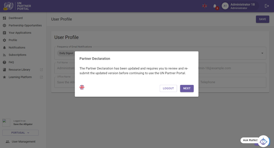Image resolution: width=274 pixels, height=148 pixels.
Task: Open Resource Library external link icon
Action: pos(41,70)
